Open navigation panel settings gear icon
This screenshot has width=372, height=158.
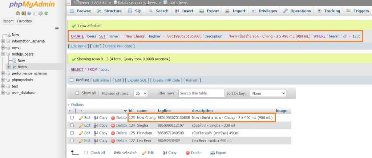click(40, 13)
